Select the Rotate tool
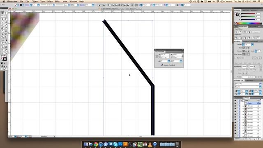 click(2, 31)
